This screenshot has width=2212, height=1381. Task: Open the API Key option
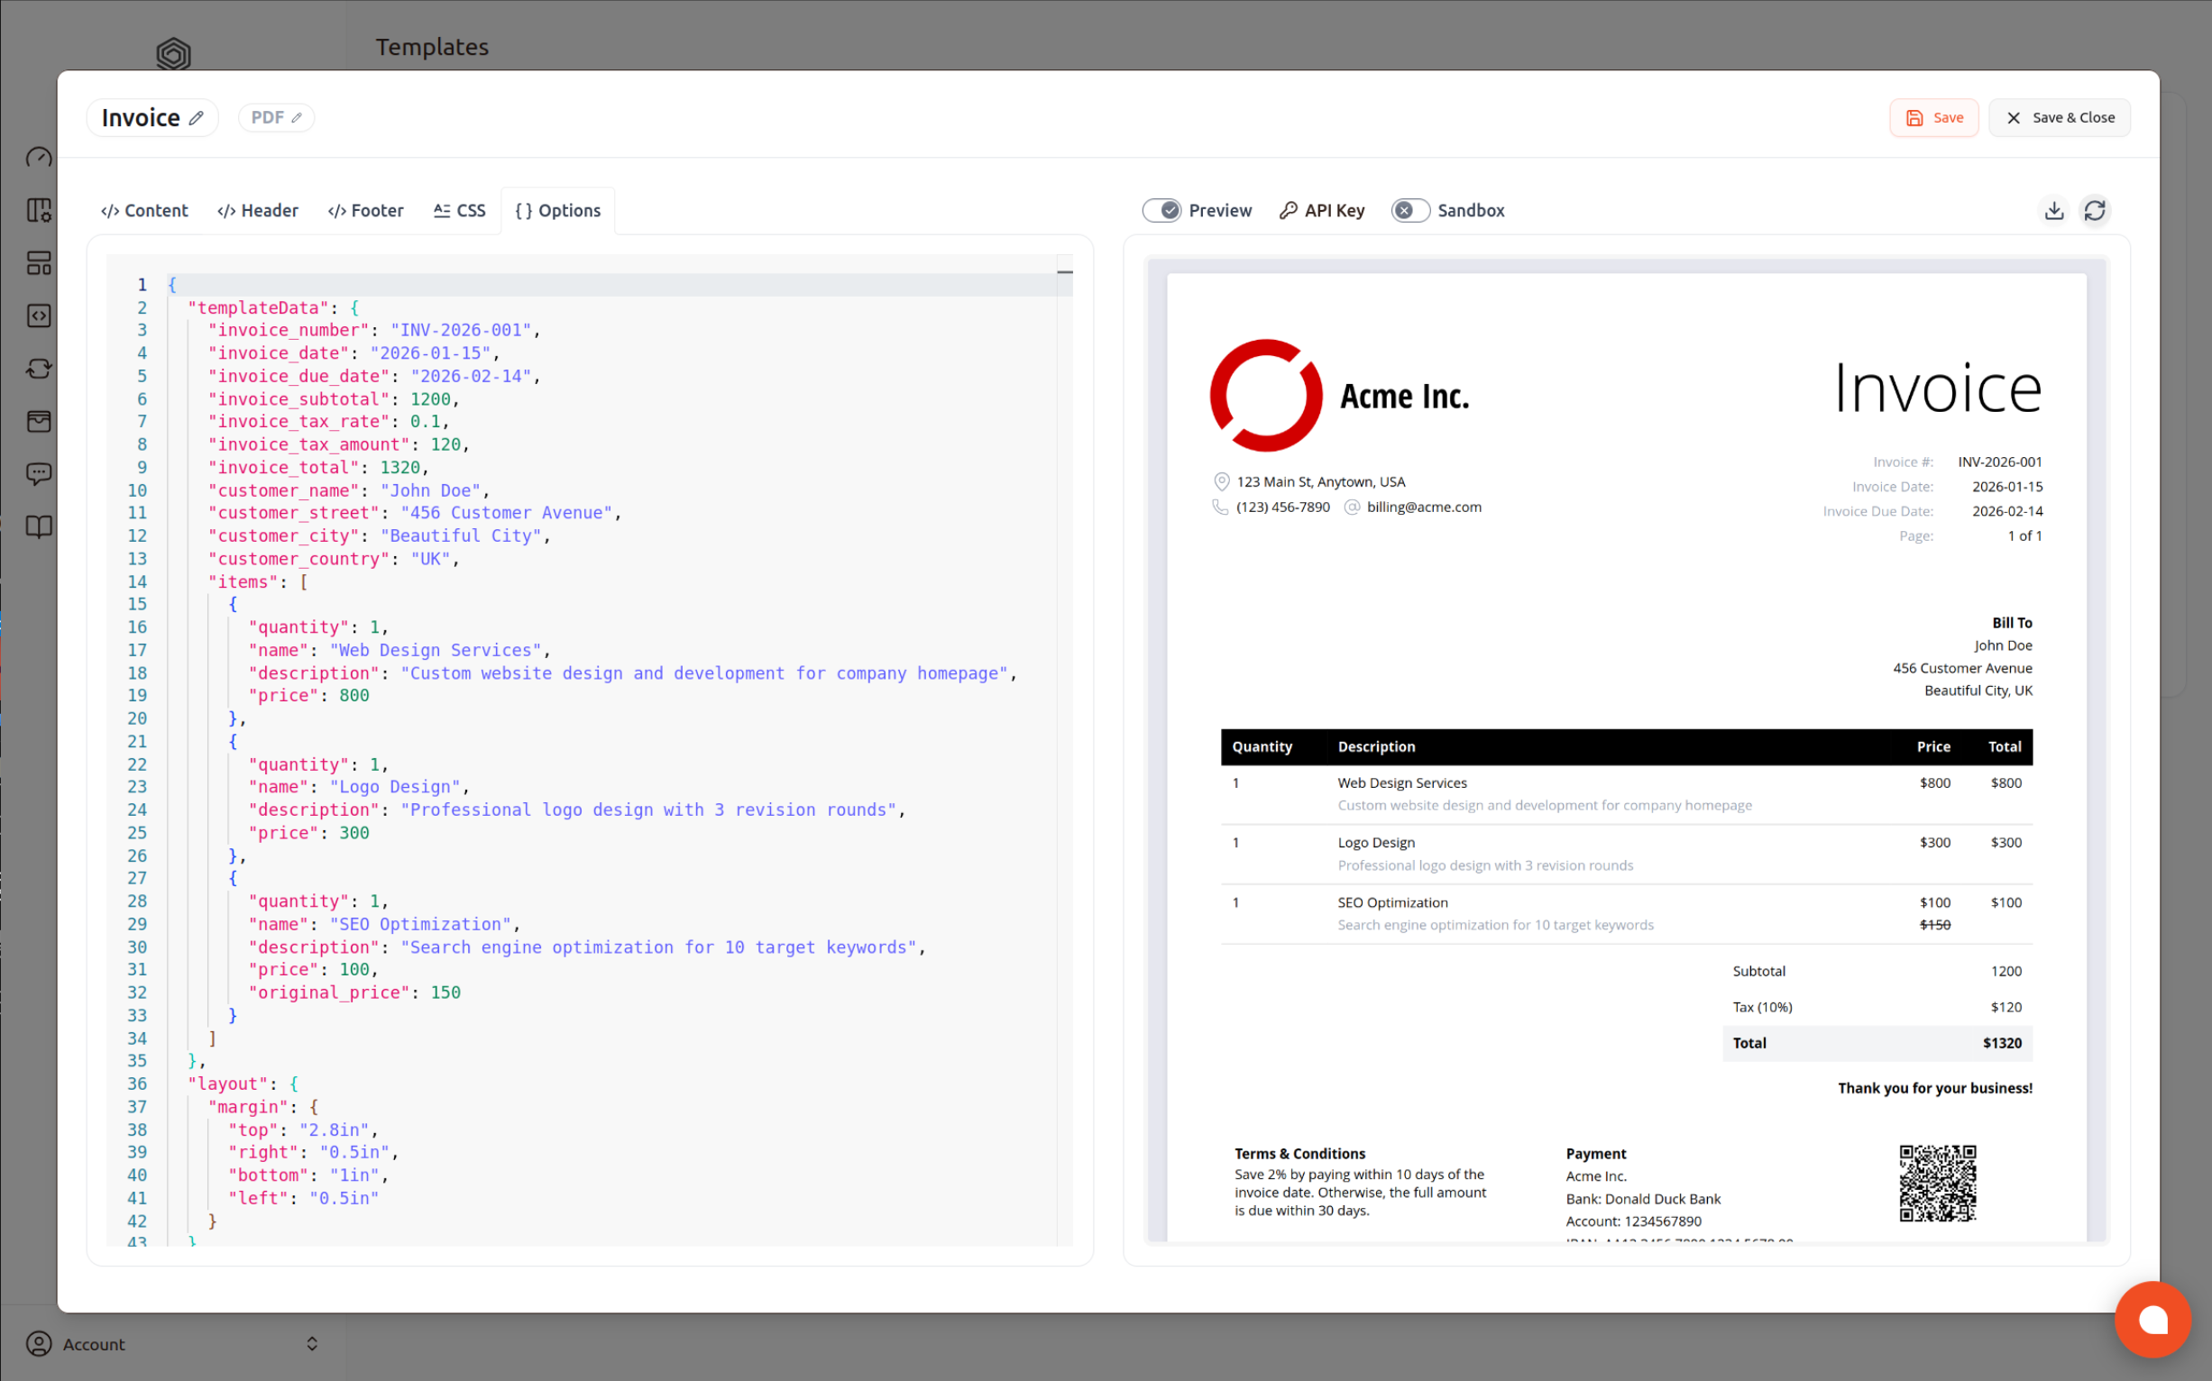click(x=1322, y=211)
